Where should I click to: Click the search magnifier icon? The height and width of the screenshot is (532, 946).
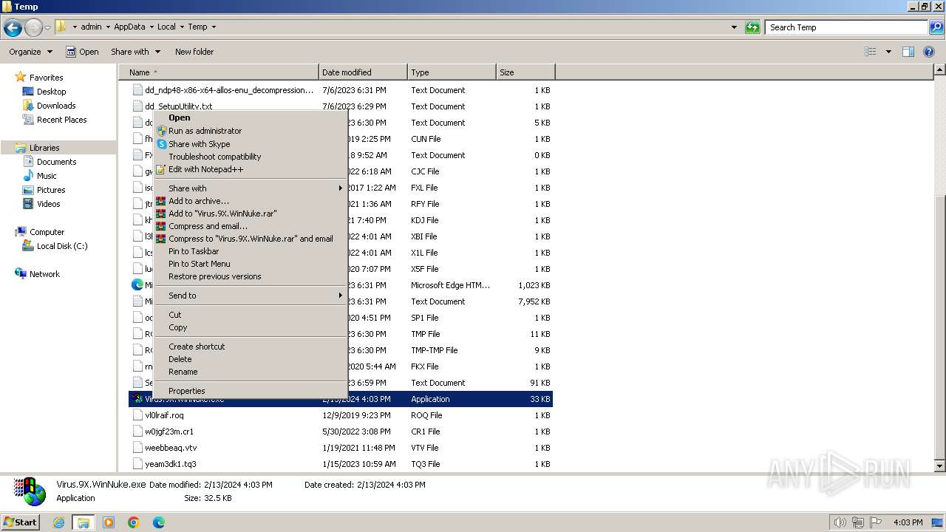(x=937, y=27)
